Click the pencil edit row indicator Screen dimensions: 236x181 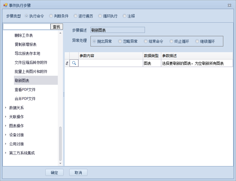click(x=67, y=63)
